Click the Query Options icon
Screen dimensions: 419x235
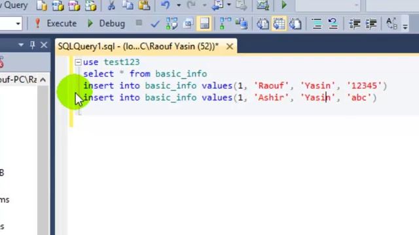(188, 23)
